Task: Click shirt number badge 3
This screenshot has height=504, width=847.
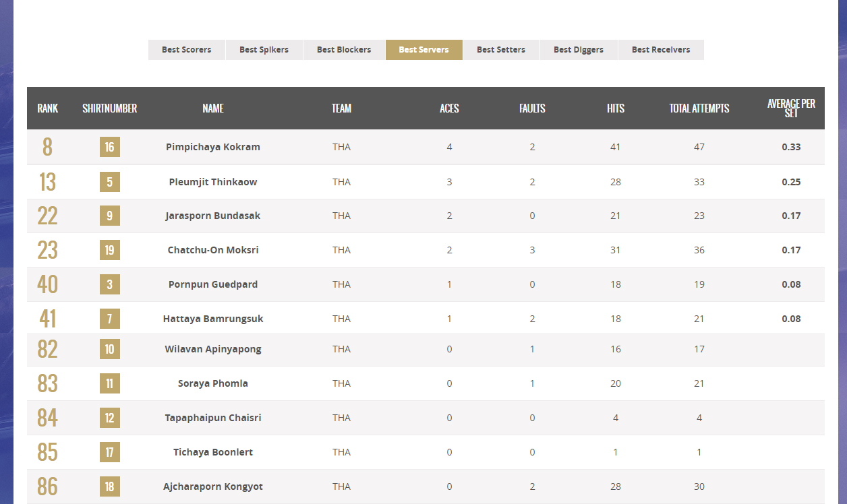Action: click(110, 284)
